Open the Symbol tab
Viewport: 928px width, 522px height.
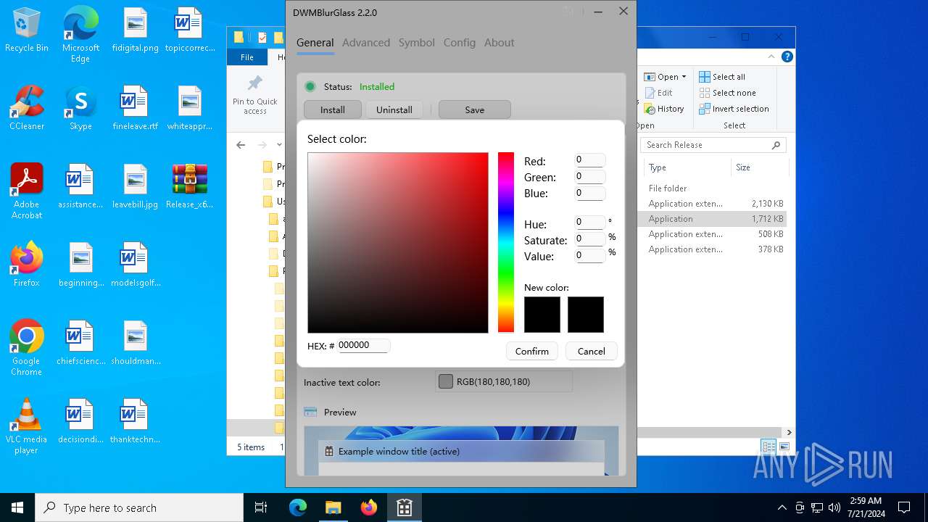tap(416, 43)
